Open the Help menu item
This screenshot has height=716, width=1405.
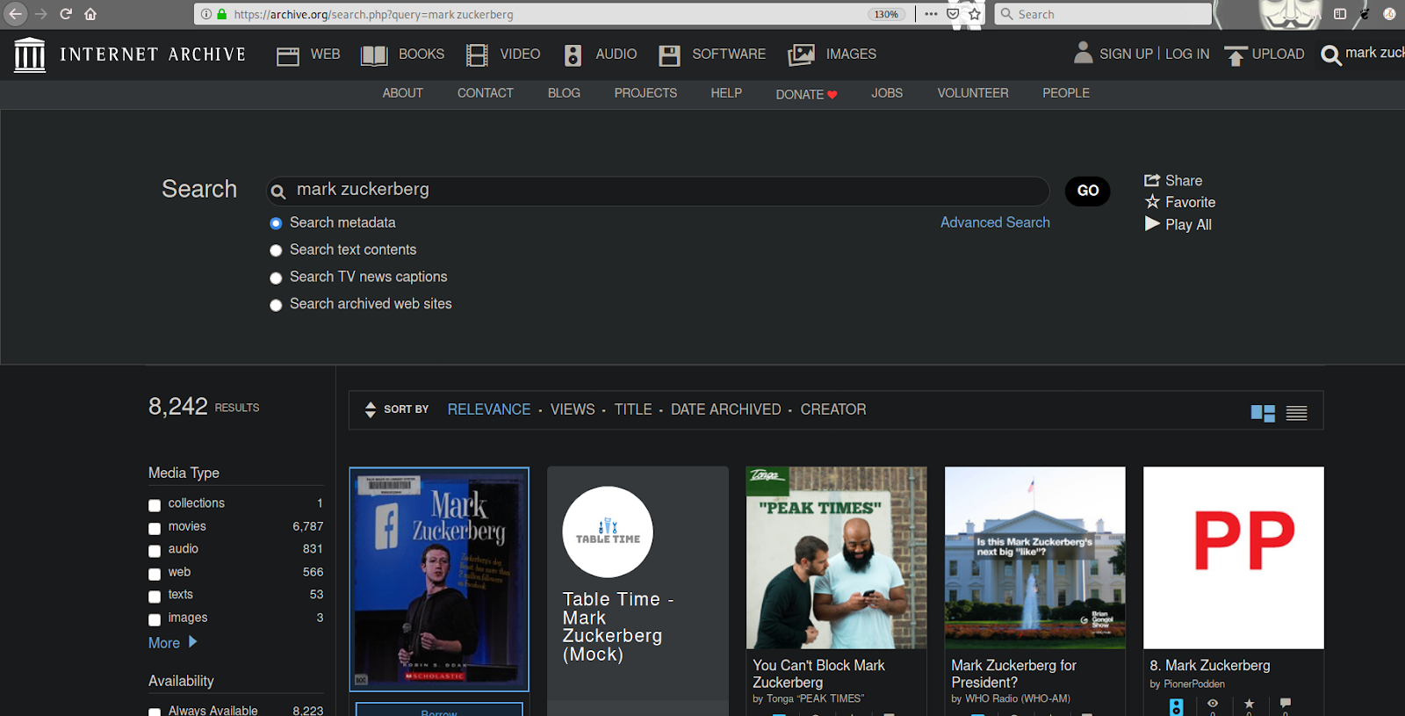click(726, 93)
